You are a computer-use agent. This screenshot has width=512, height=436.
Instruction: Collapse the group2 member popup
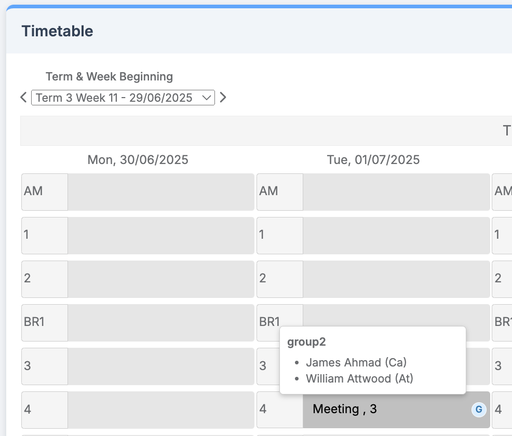coord(306,342)
